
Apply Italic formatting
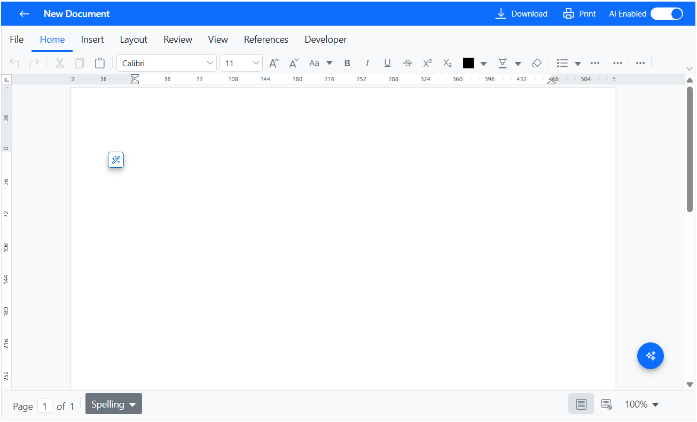coord(367,63)
